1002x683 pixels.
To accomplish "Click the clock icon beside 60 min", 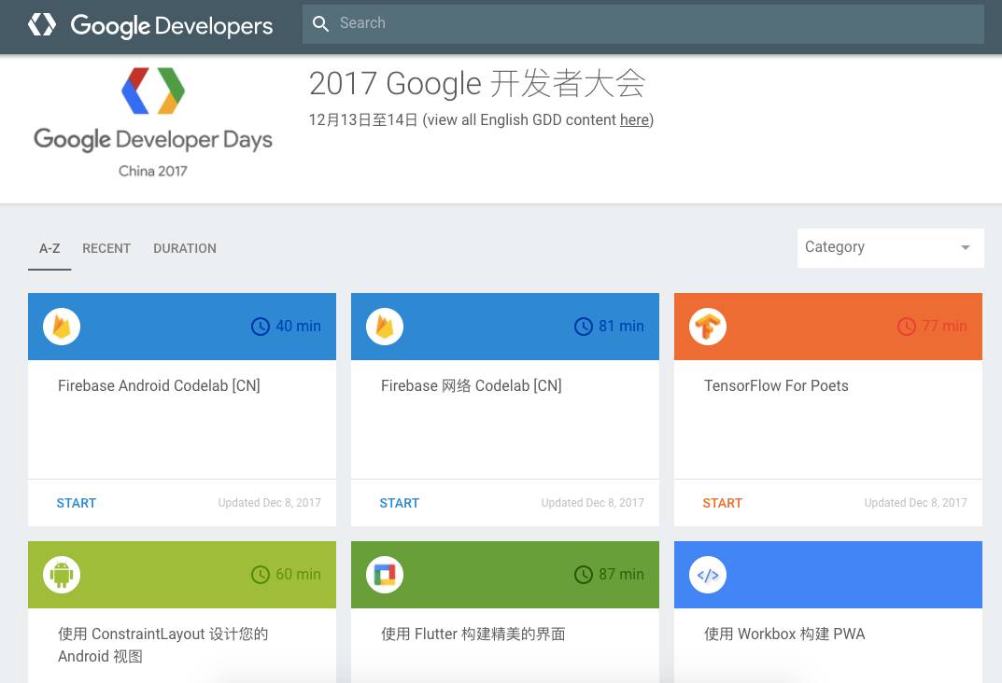I will pyautogui.click(x=261, y=575).
